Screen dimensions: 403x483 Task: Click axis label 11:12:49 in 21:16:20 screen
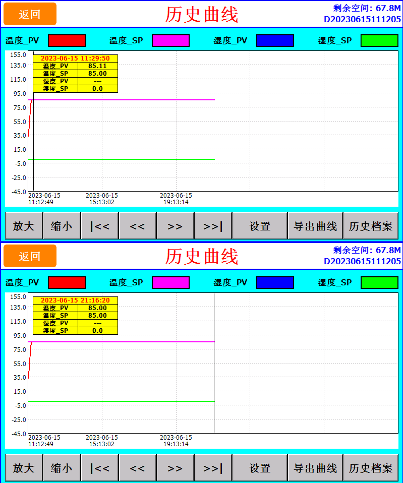click(x=41, y=444)
